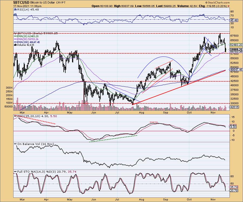This screenshot has width=243, height=202.
Task: Click the green EMA(20) legend line marker
Action: (15, 36)
